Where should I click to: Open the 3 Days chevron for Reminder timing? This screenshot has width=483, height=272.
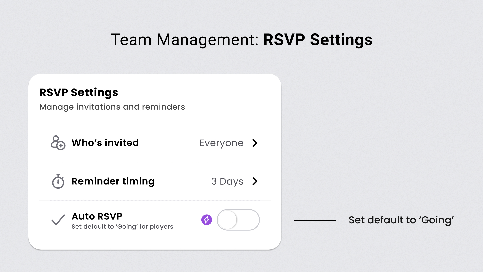(255, 181)
